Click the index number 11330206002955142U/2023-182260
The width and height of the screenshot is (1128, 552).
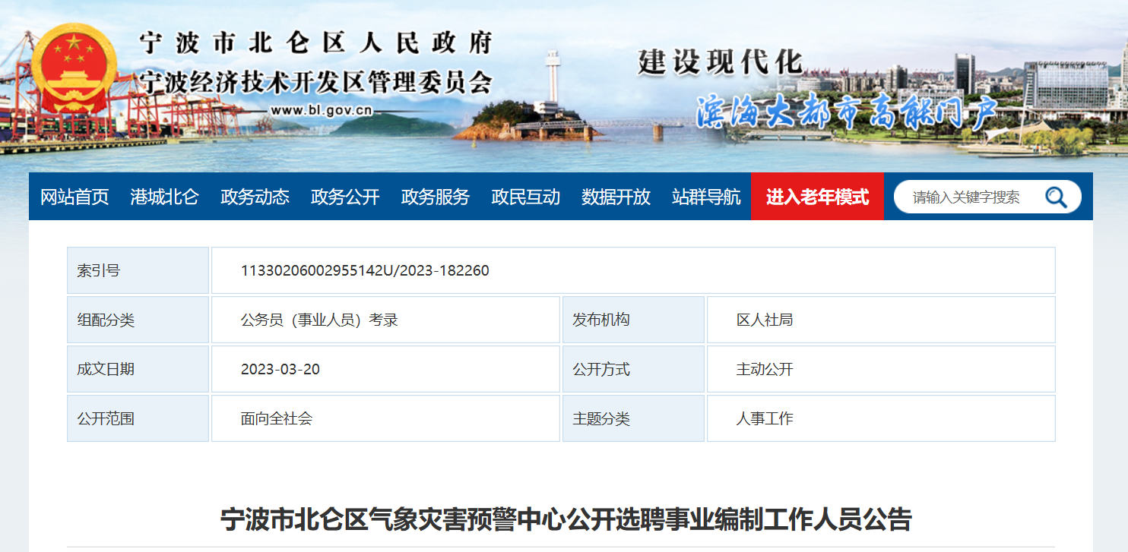tap(365, 270)
